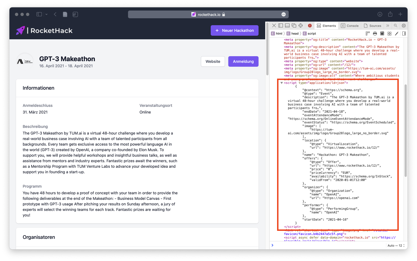The width and height of the screenshot is (417, 261).
Task: Toggle the Safari sidebar button
Action: pos(39,14)
